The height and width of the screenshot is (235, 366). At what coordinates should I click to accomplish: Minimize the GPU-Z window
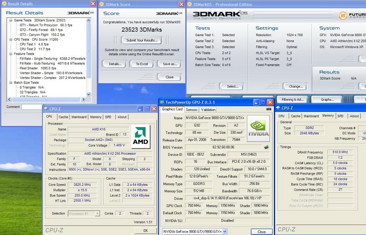(x=256, y=102)
